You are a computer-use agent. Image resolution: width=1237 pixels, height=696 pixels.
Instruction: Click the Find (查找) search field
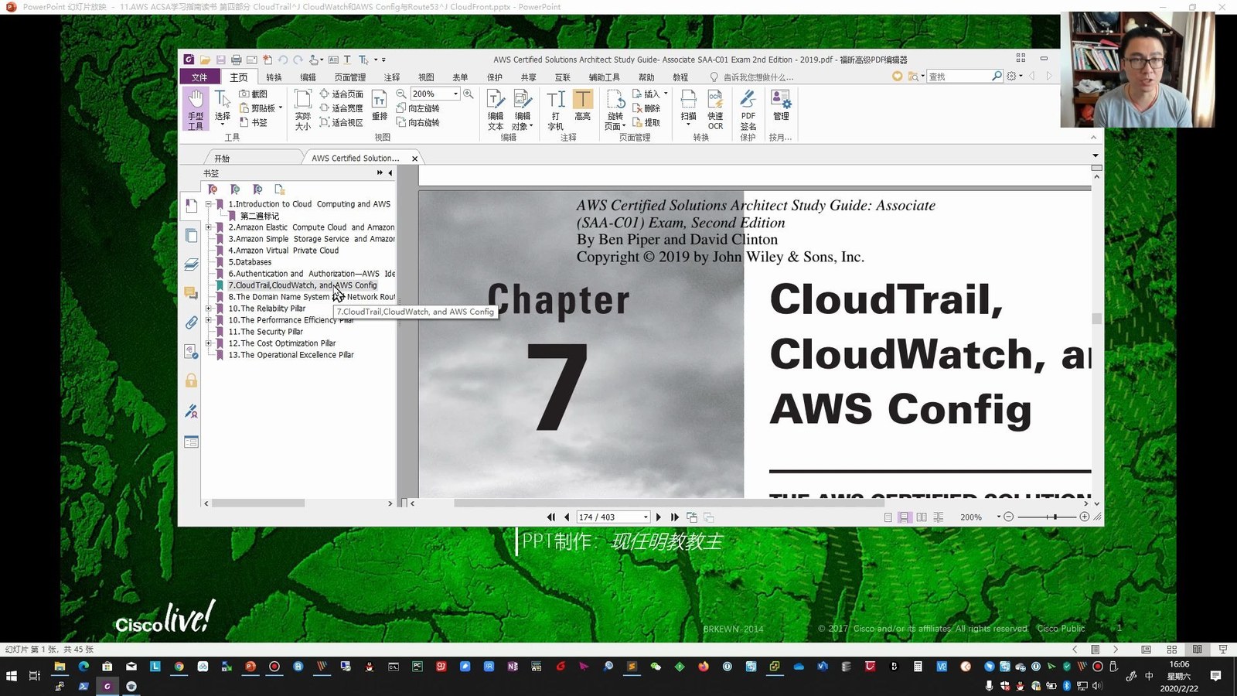tap(959, 77)
